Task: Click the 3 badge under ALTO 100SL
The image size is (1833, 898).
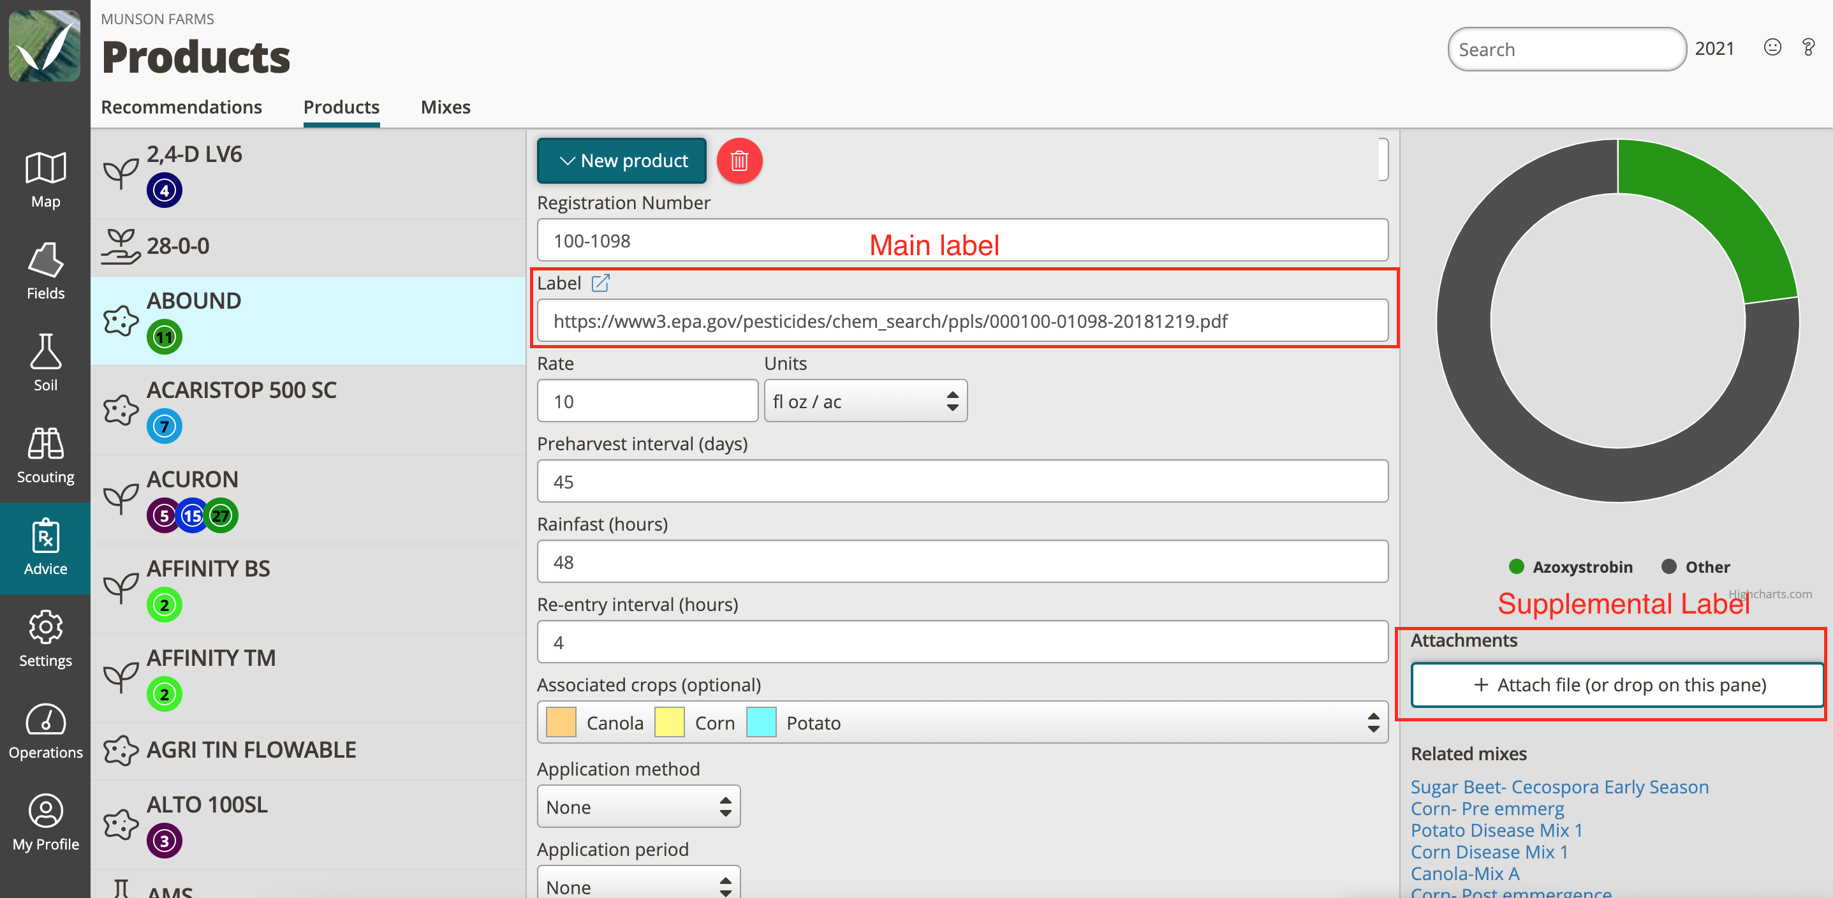Action: click(165, 841)
